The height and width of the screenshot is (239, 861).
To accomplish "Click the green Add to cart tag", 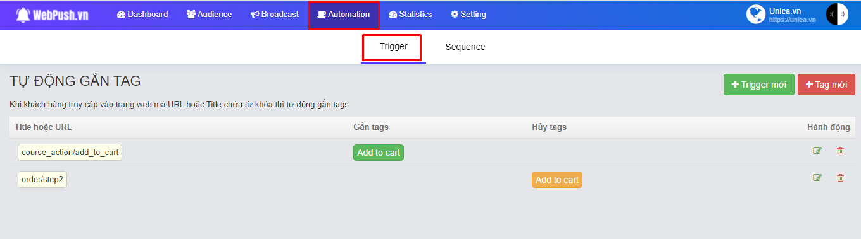I will click(x=379, y=153).
